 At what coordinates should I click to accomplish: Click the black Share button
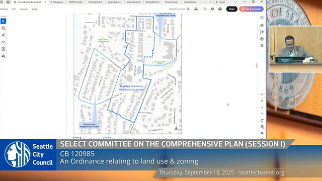coord(232,9)
